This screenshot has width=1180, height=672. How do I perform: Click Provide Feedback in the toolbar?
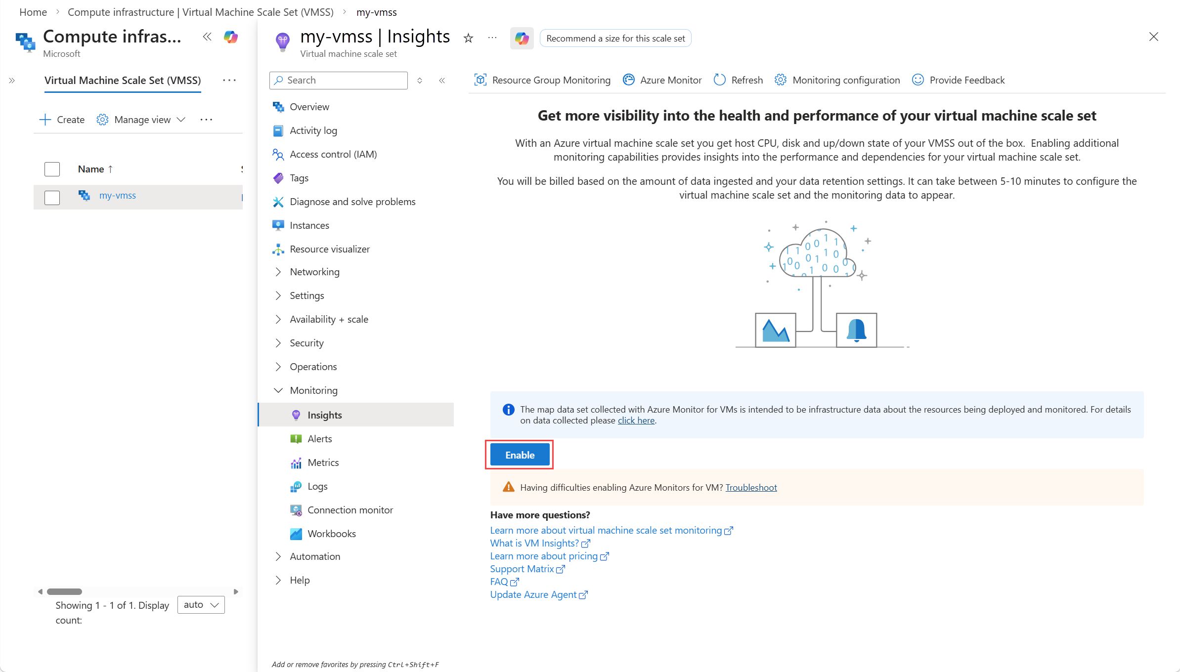[x=958, y=80]
